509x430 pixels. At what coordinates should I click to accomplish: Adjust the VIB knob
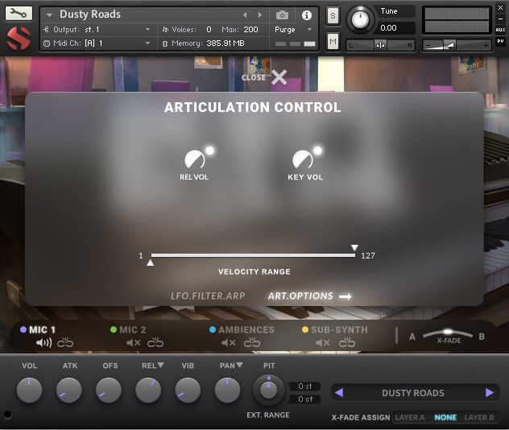(188, 390)
